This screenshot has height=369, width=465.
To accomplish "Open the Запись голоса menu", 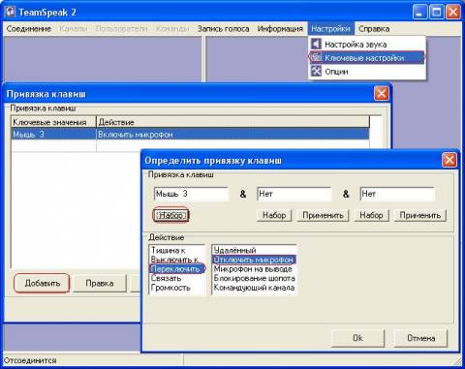I will click(223, 29).
